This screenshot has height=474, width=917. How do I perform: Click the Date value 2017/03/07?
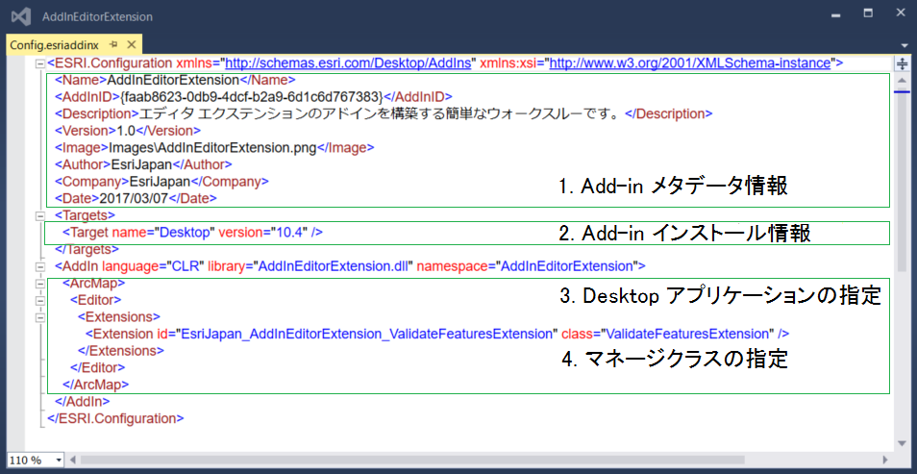135,199
